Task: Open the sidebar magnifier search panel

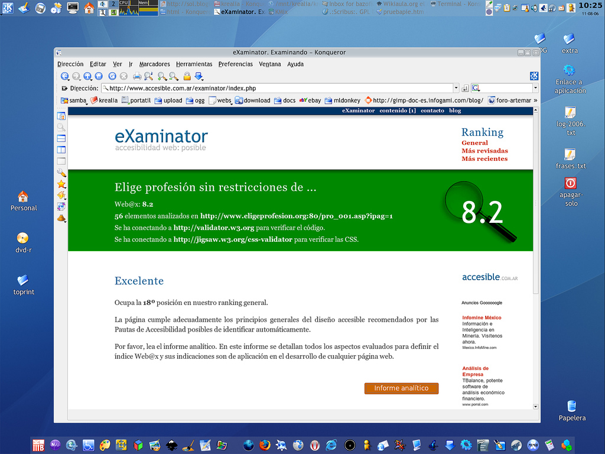Action: tap(61, 127)
